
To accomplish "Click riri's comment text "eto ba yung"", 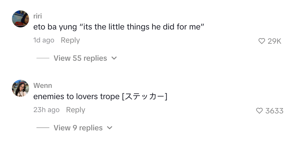I will pos(55,27).
